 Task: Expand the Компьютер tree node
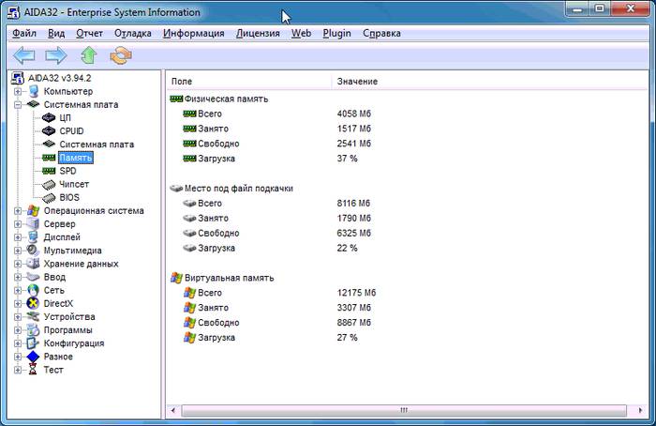click(x=18, y=92)
